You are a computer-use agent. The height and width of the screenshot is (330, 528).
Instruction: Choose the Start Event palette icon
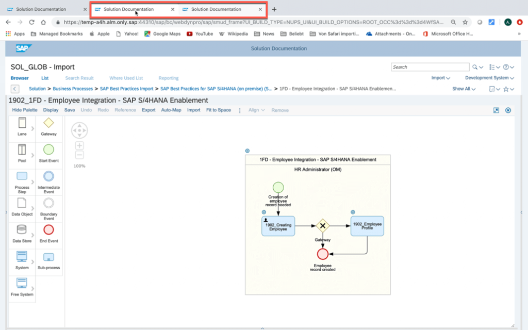(48, 150)
